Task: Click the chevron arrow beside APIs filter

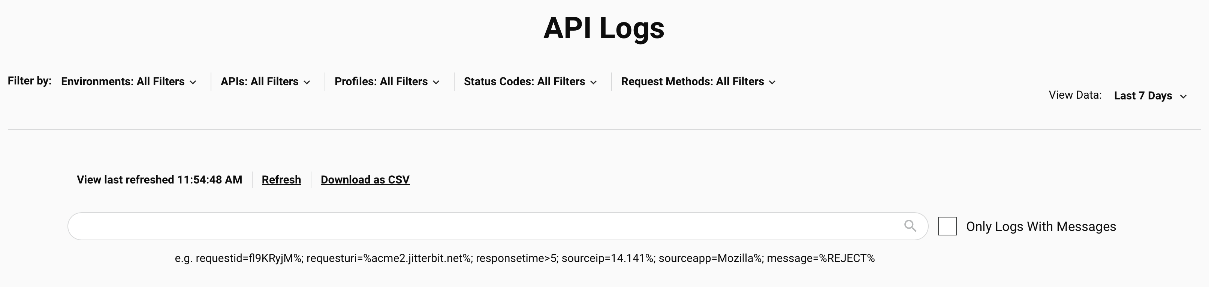Action: (307, 83)
